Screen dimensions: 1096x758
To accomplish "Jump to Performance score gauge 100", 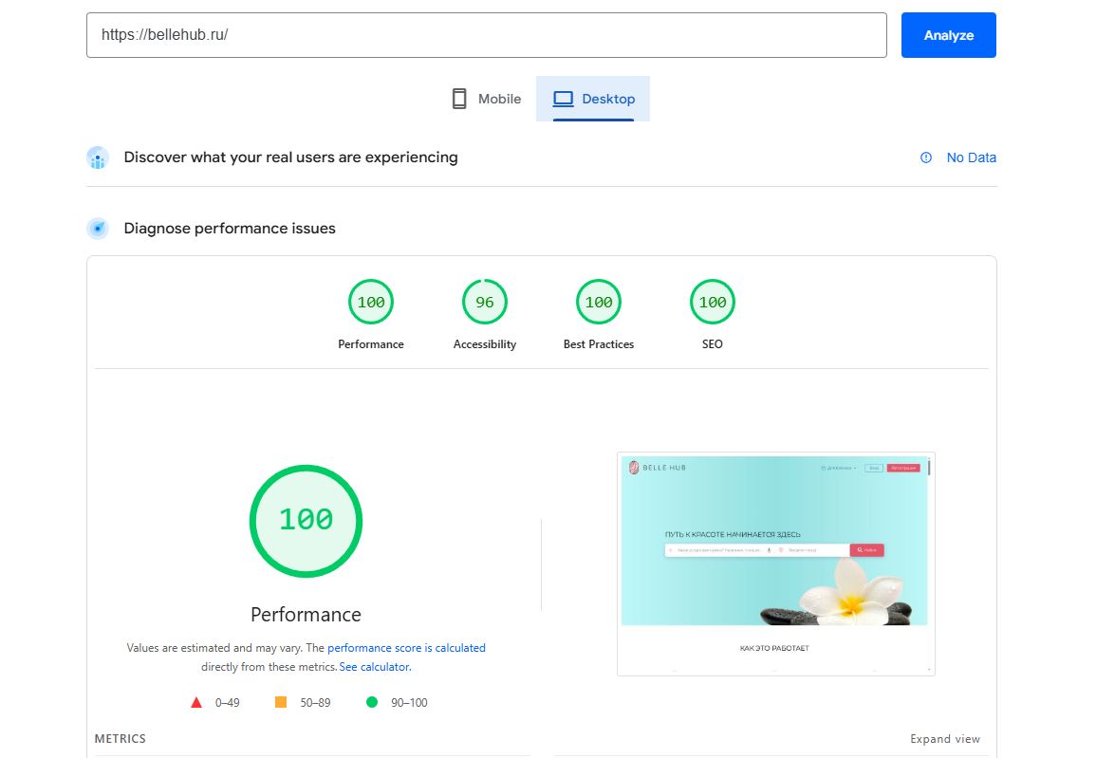I will 371,303.
